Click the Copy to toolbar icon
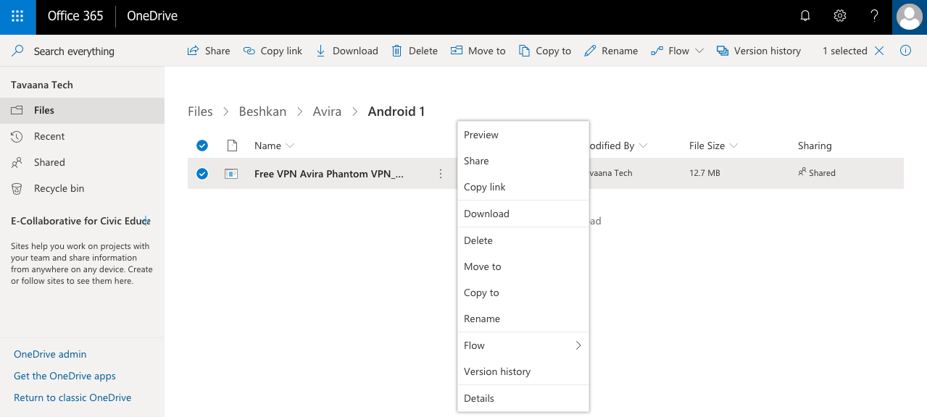 523,51
